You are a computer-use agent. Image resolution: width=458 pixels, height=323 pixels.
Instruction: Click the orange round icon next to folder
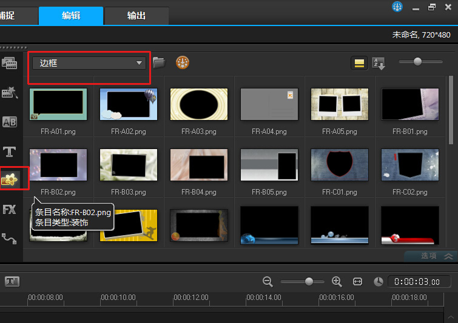click(x=182, y=62)
